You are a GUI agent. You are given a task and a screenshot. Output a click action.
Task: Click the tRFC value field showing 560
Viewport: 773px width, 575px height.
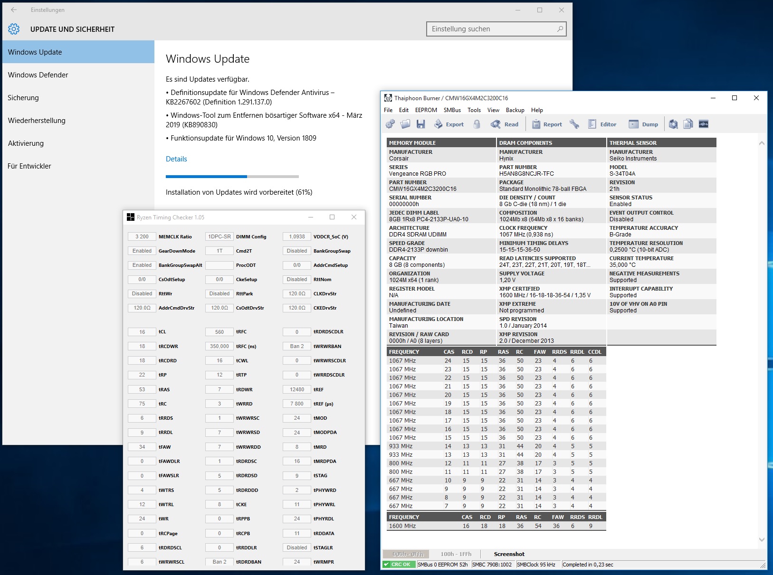point(219,332)
